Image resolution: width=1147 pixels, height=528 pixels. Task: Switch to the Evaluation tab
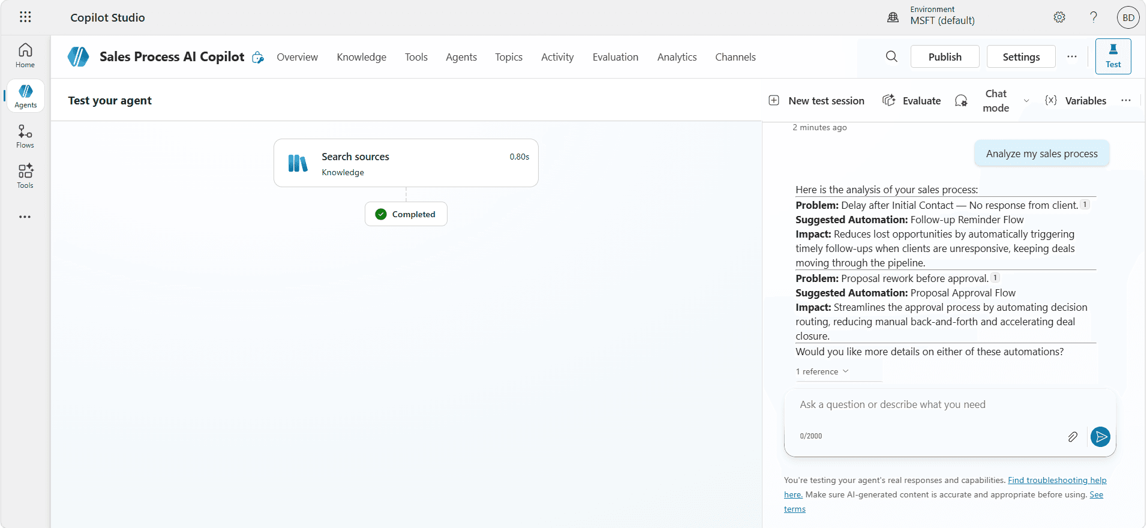point(615,57)
